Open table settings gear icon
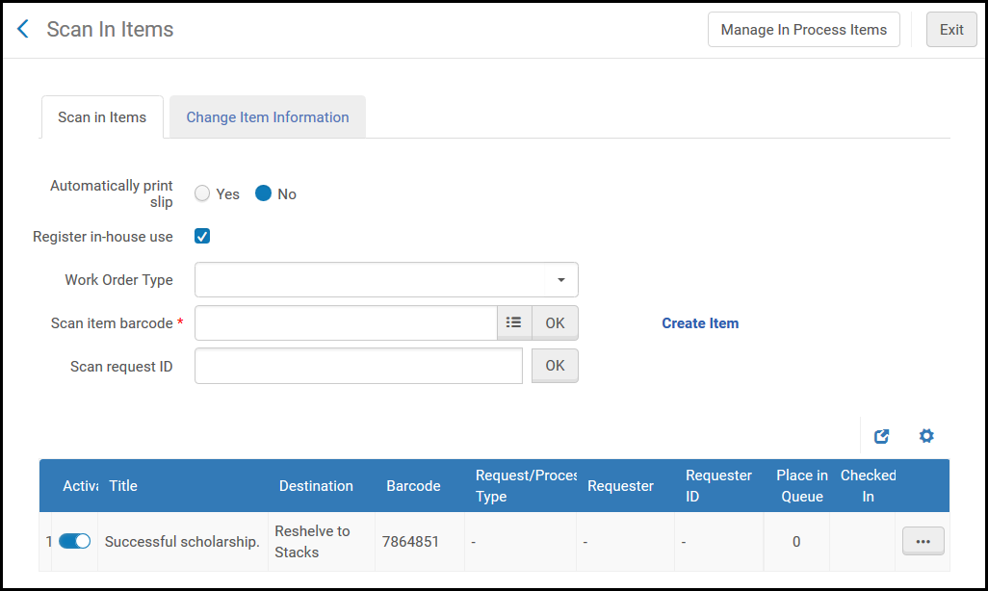 point(926,436)
